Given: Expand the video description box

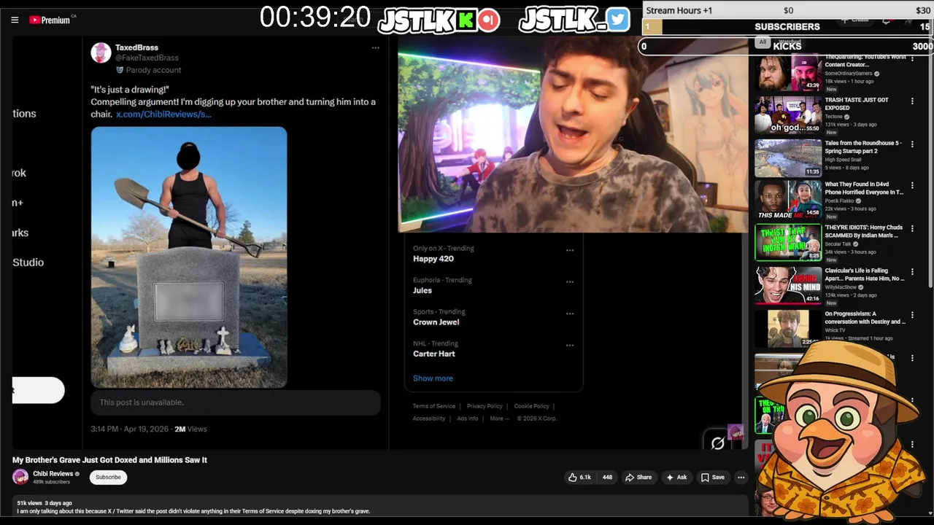Looking at the screenshot, I should [379, 507].
